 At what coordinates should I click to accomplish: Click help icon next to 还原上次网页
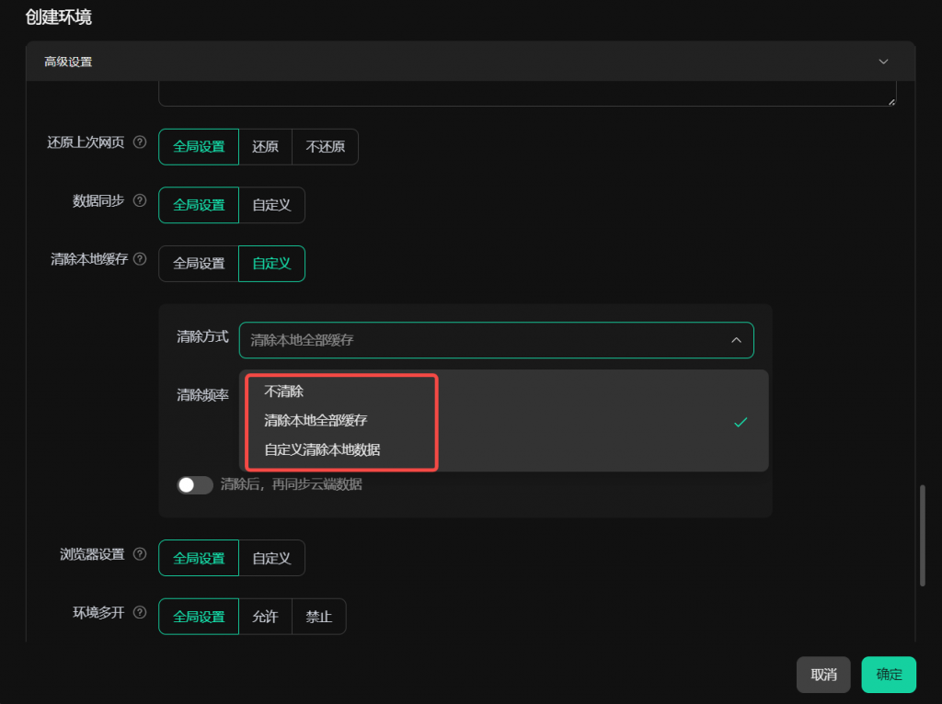140,142
